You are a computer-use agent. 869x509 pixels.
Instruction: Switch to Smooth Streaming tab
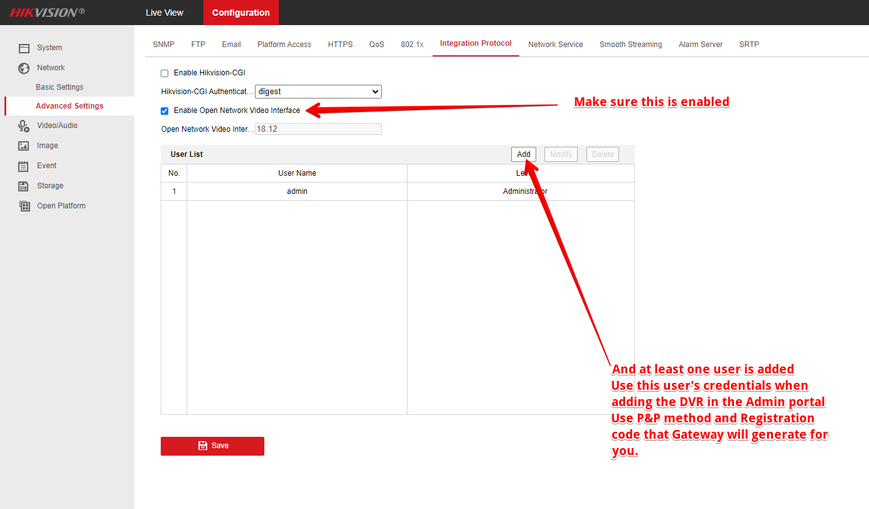coord(630,45)
